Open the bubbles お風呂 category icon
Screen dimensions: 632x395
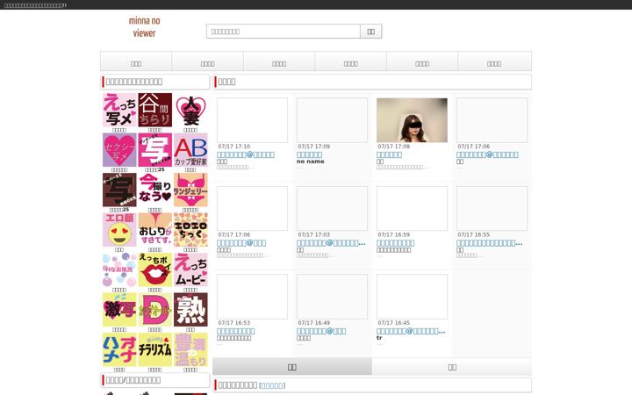[x=119, y=269]
